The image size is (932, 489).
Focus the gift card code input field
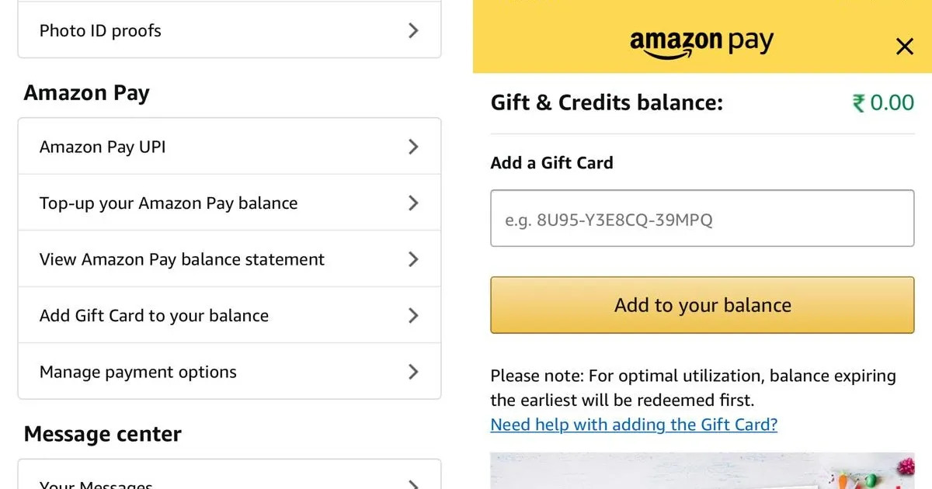(702, 219)
